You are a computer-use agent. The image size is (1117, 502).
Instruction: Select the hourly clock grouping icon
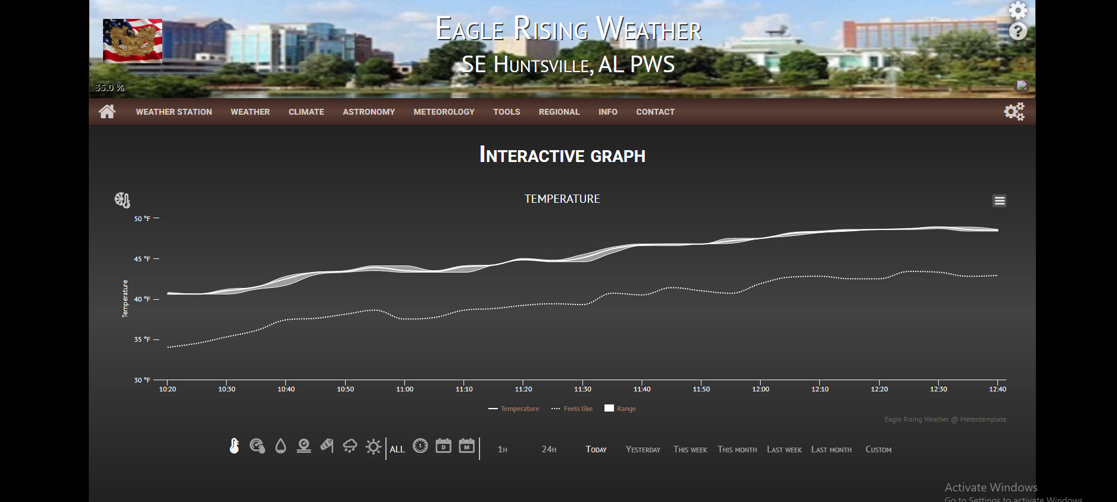pyautogui.click(x=420, y=446)
